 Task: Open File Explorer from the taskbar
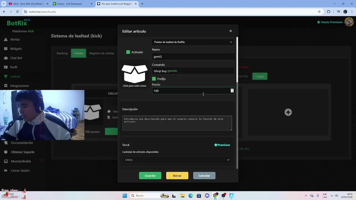pyautogui.click(x=183, y=196)
